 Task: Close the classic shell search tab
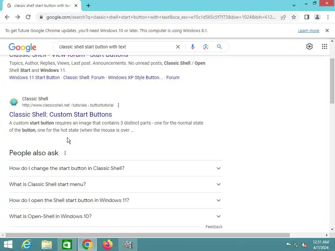point(76,6)
